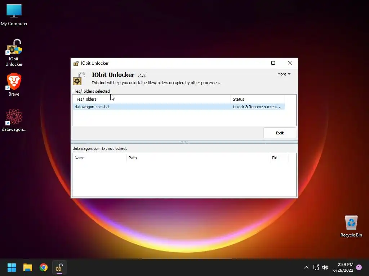Open notification badge in taskbar
Viewport: 369px width, 276px height.
coord(359,267)
